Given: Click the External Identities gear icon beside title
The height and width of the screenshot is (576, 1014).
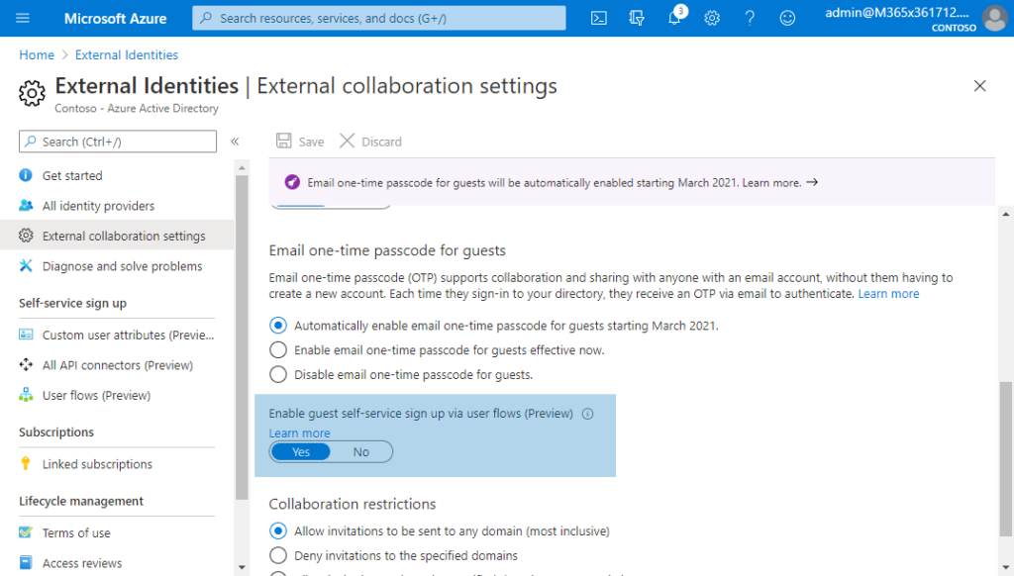Looking at the screenshot, I should tap(32, 93).
